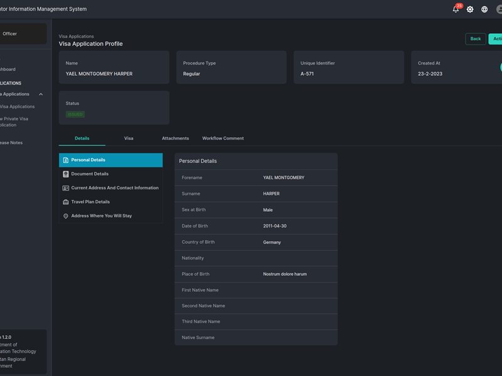Open Release Notes in the sidebar

click(x=11, y=143)
